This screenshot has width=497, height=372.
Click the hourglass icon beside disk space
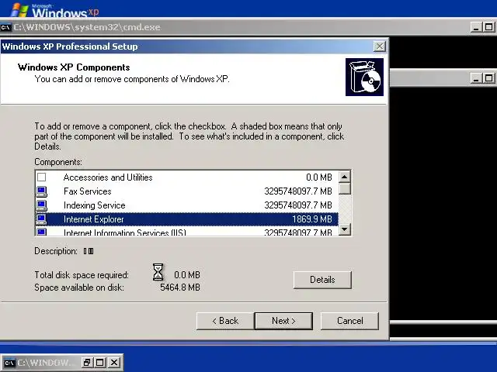(x=158, y=272)
